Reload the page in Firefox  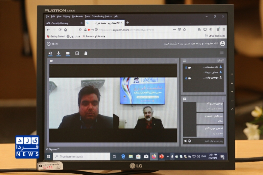point(60,30)
